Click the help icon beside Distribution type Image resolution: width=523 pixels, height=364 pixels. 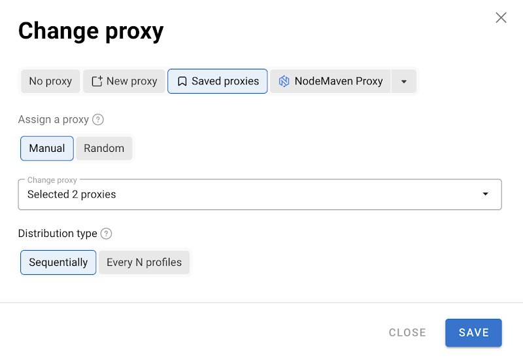(107, 234)
